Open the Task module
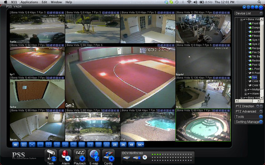 click(x=51, y=157)
